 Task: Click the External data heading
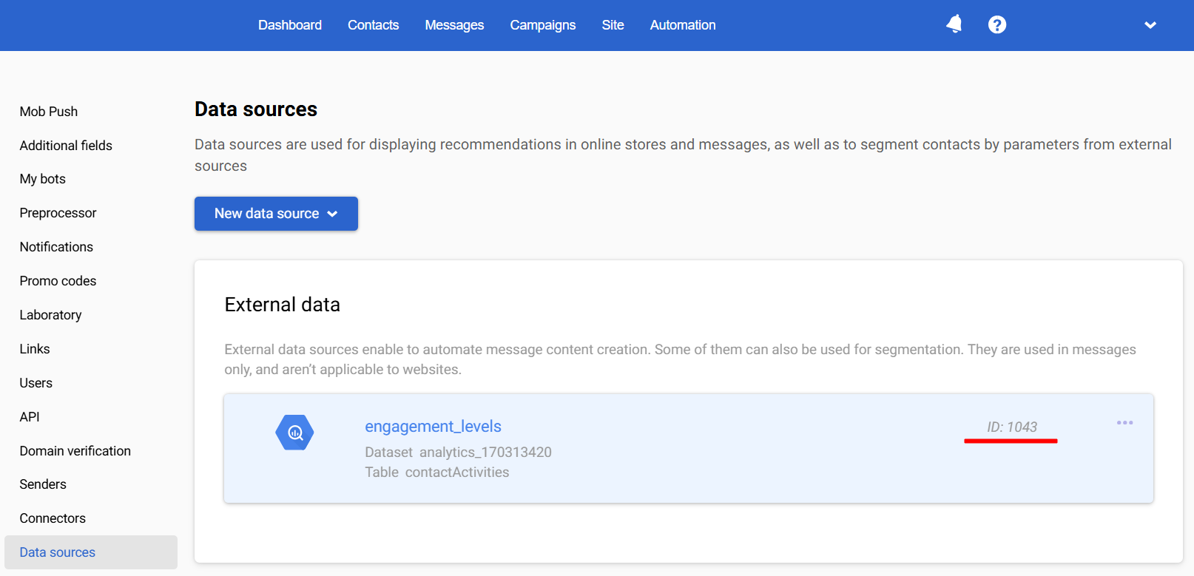pos(283,305)
